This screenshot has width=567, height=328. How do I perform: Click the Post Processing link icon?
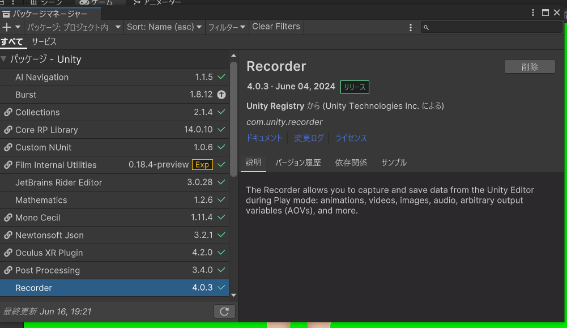(x=8, y=270)
